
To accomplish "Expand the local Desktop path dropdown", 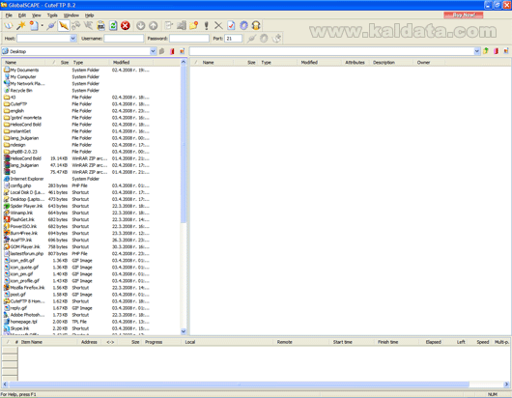I will click(x=153, y=51).
